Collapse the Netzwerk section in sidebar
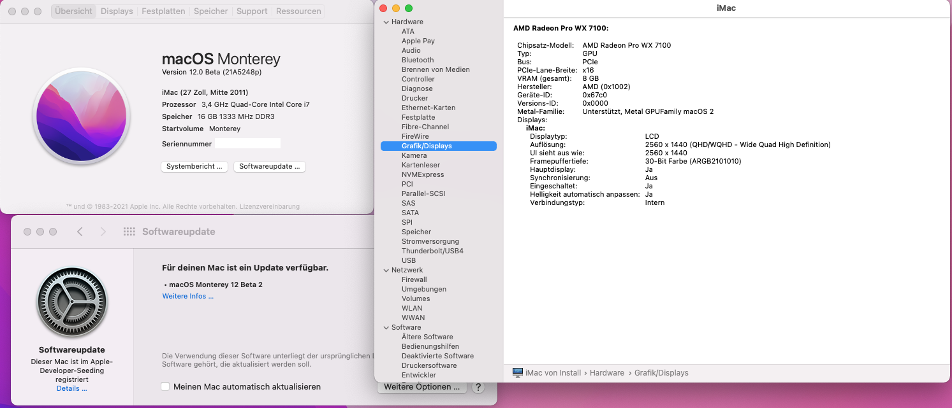Image resolution: width=952 pixels, height=408 pixels. pyautogui.click(x=386, y=270)
